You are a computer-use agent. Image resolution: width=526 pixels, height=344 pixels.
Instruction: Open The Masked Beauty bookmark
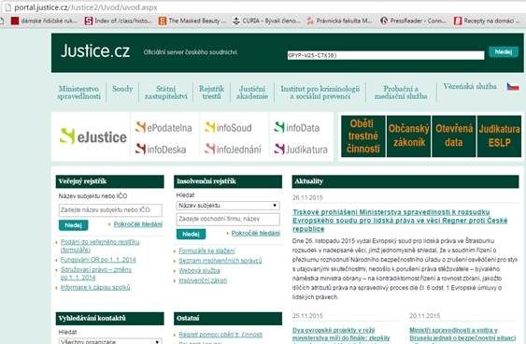192,21
